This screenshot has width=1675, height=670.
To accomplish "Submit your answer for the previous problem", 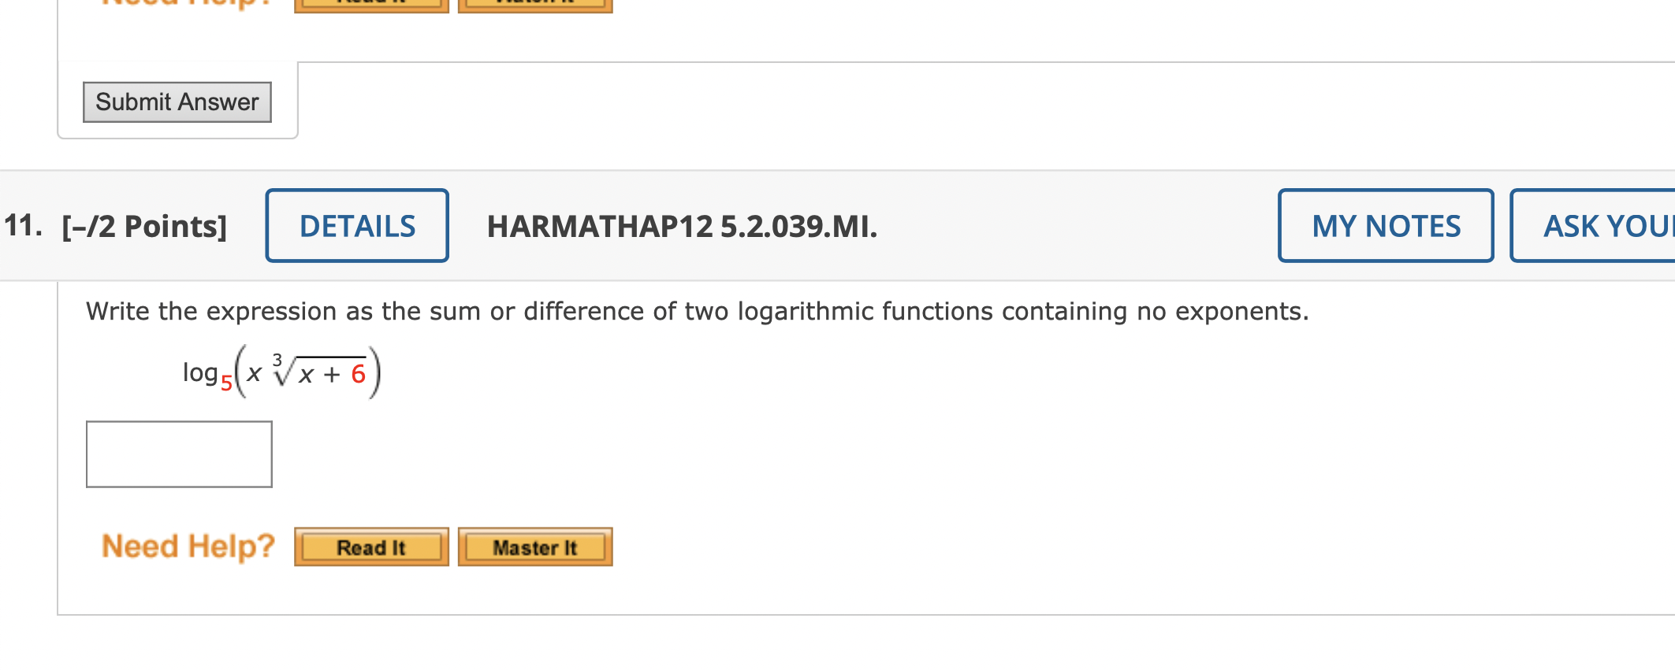I will tap(177, 102).
